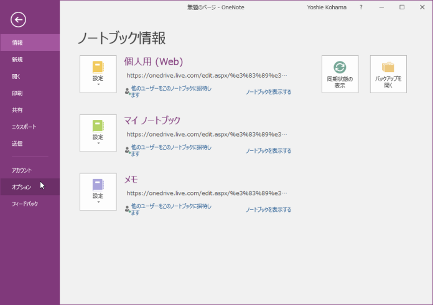This screenshot has width=433, height=305.
Task: Select 印刷 in the left menu
Action: pyautogui.click(x=17, y=93)
